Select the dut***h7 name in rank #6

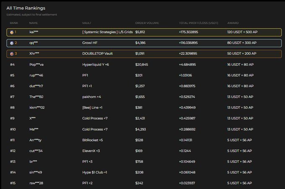[x=36, y=86]
